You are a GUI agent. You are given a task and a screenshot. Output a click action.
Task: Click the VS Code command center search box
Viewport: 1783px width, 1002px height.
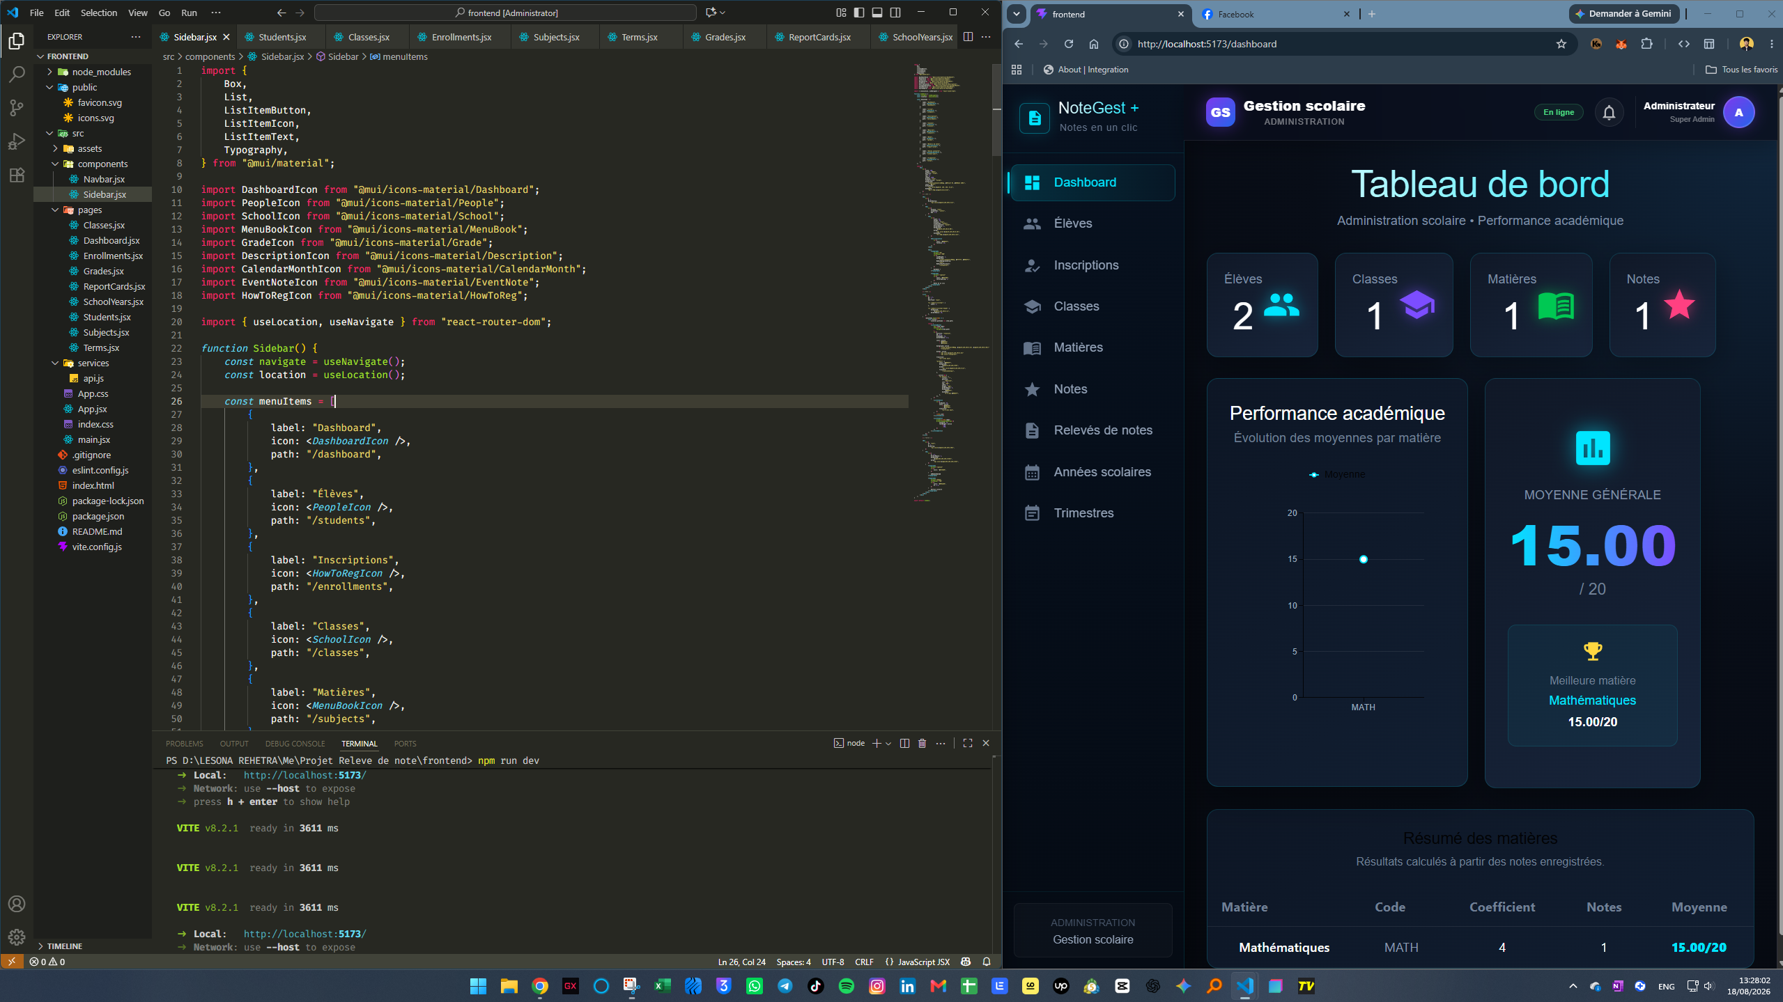pyautogui.click(x=505, y=13)
